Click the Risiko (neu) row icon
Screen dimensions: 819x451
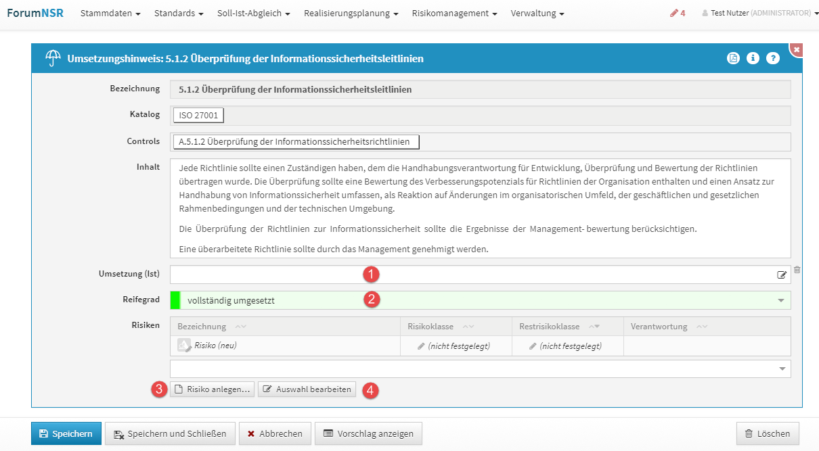pos(184,346)
